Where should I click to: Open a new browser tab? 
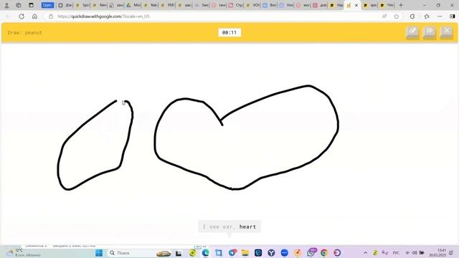(401, 5)
